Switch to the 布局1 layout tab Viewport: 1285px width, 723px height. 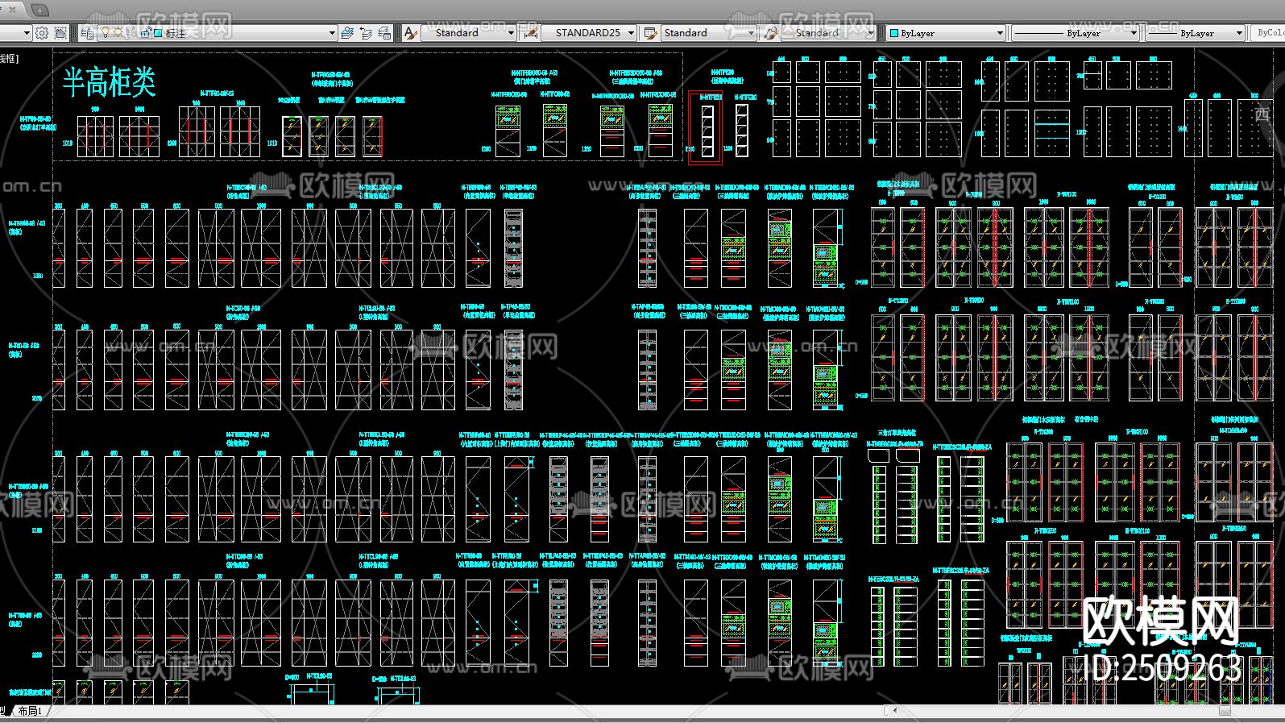(x=31, y=711)
